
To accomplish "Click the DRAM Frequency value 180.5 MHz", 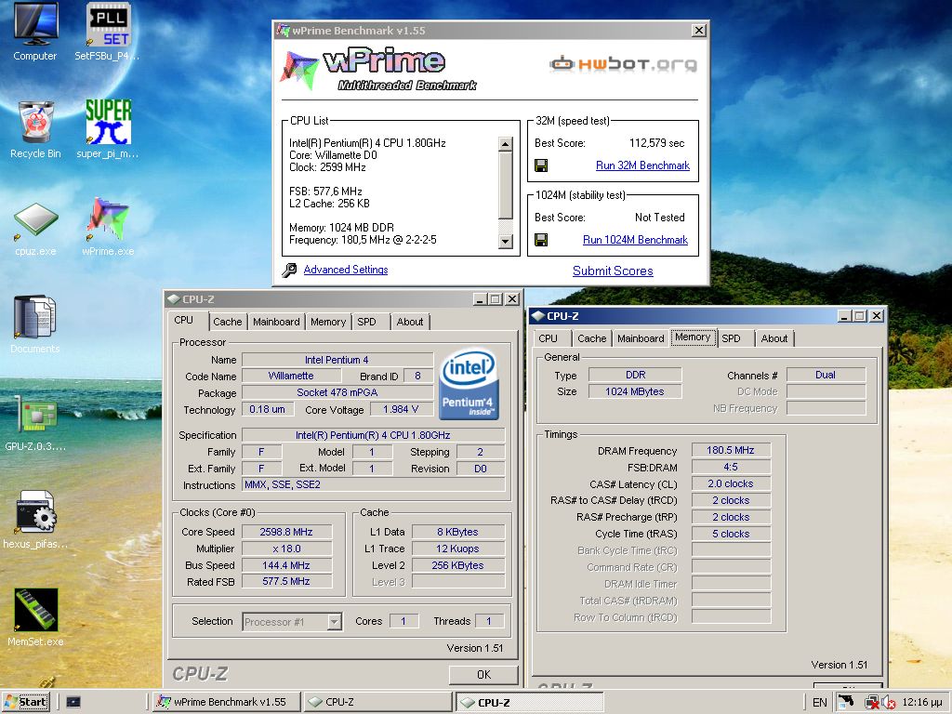I will click(x=731, y=450).
